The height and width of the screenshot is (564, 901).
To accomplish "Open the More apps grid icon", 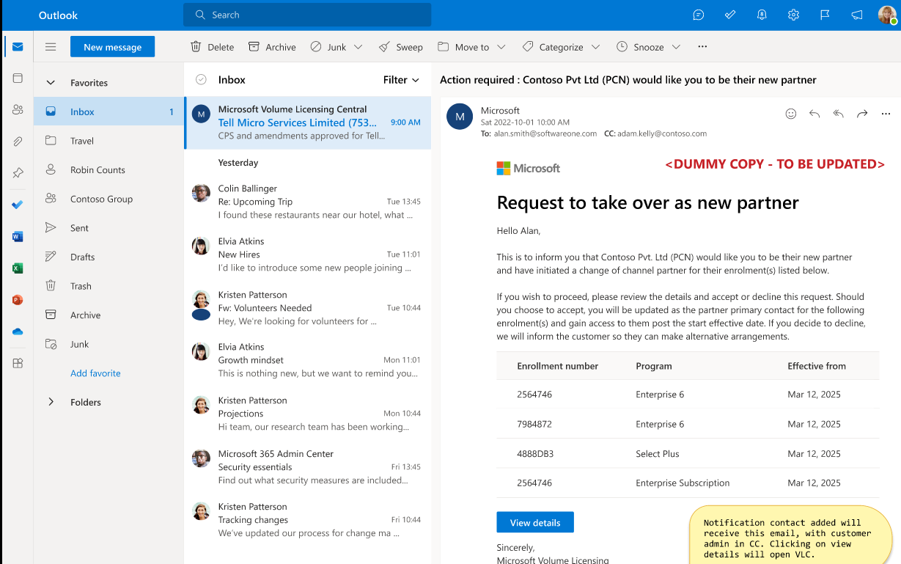I will (18, 363).
